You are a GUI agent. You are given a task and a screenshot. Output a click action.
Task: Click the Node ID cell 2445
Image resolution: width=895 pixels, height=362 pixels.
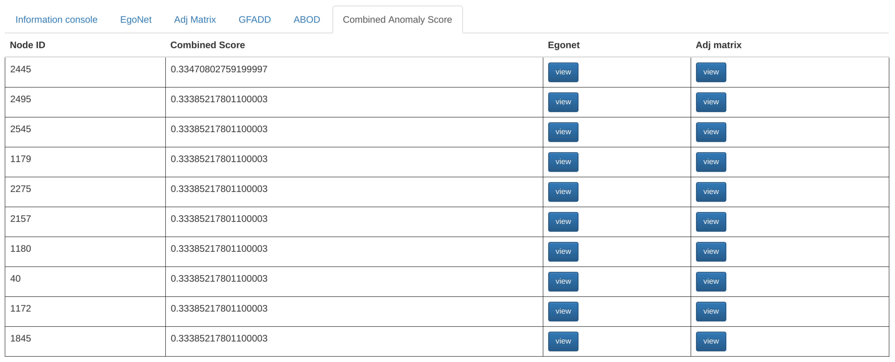click(x=20, y=69)
